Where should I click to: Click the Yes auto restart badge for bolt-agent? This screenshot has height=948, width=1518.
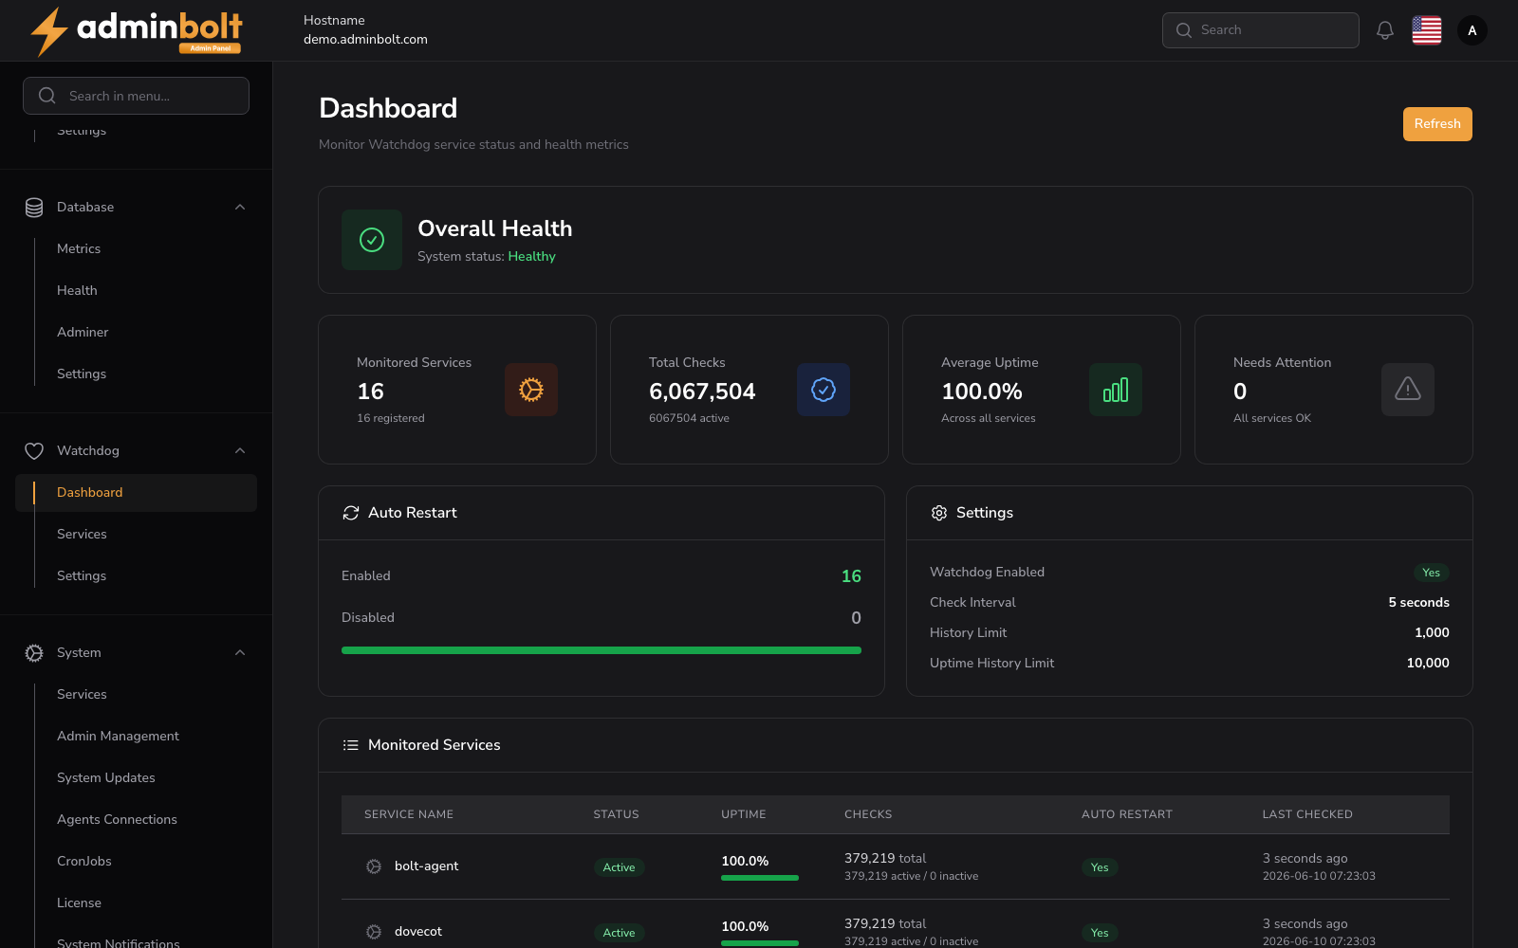pyautogui.click(x=1100, y=867)
